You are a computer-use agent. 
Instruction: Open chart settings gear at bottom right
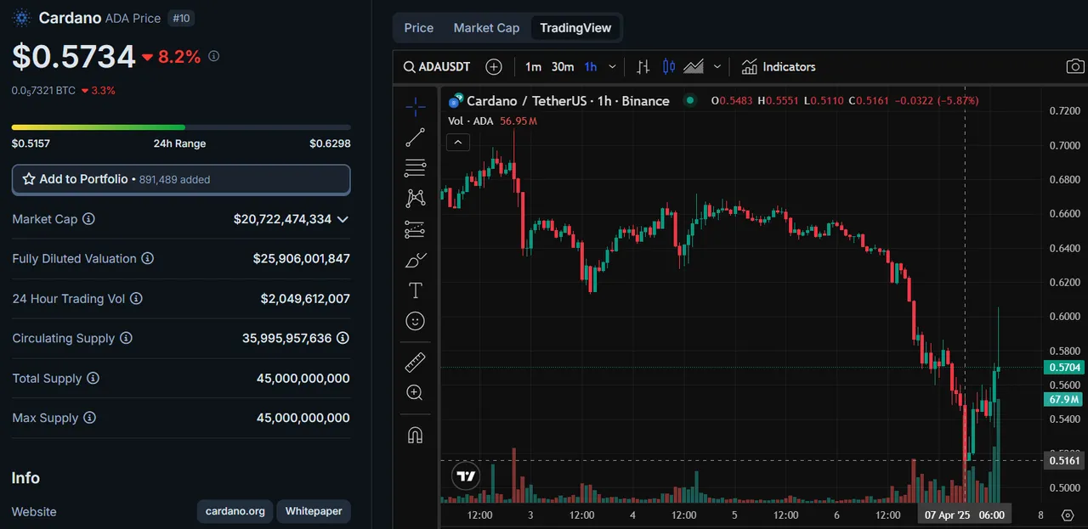coord(1068,515)
